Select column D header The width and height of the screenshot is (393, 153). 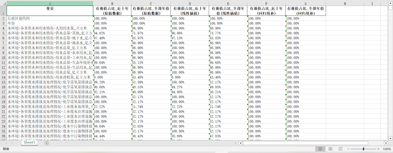tap(190, 3)
